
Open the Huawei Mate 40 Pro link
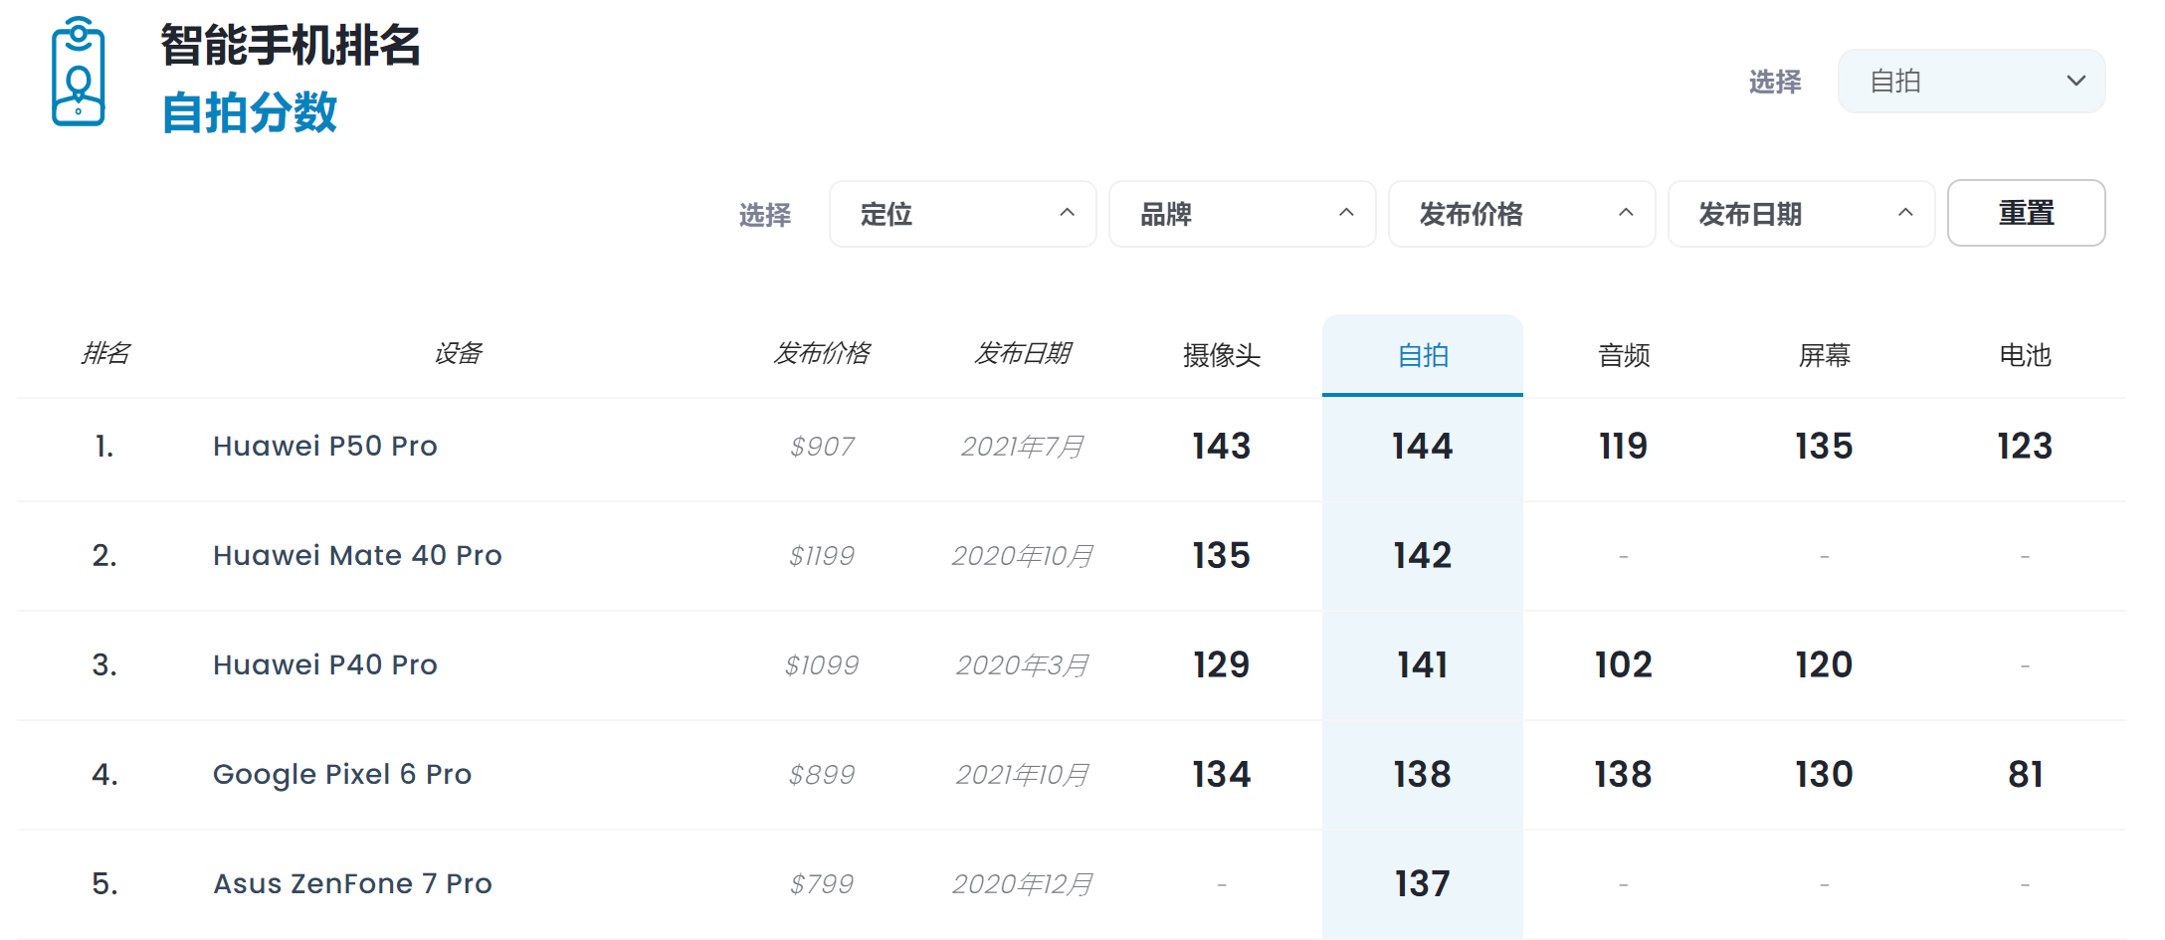(356, 555)
